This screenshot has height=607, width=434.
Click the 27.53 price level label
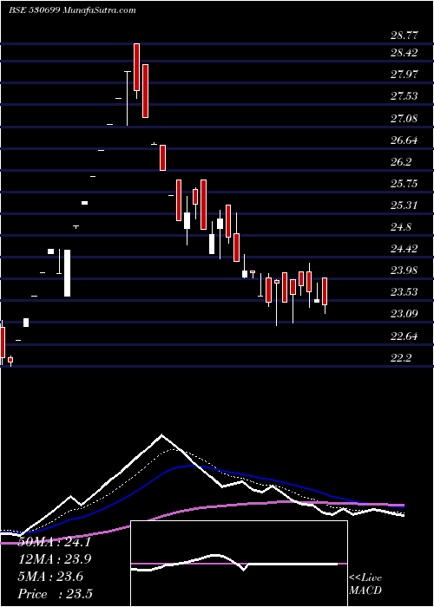(404, 96)
